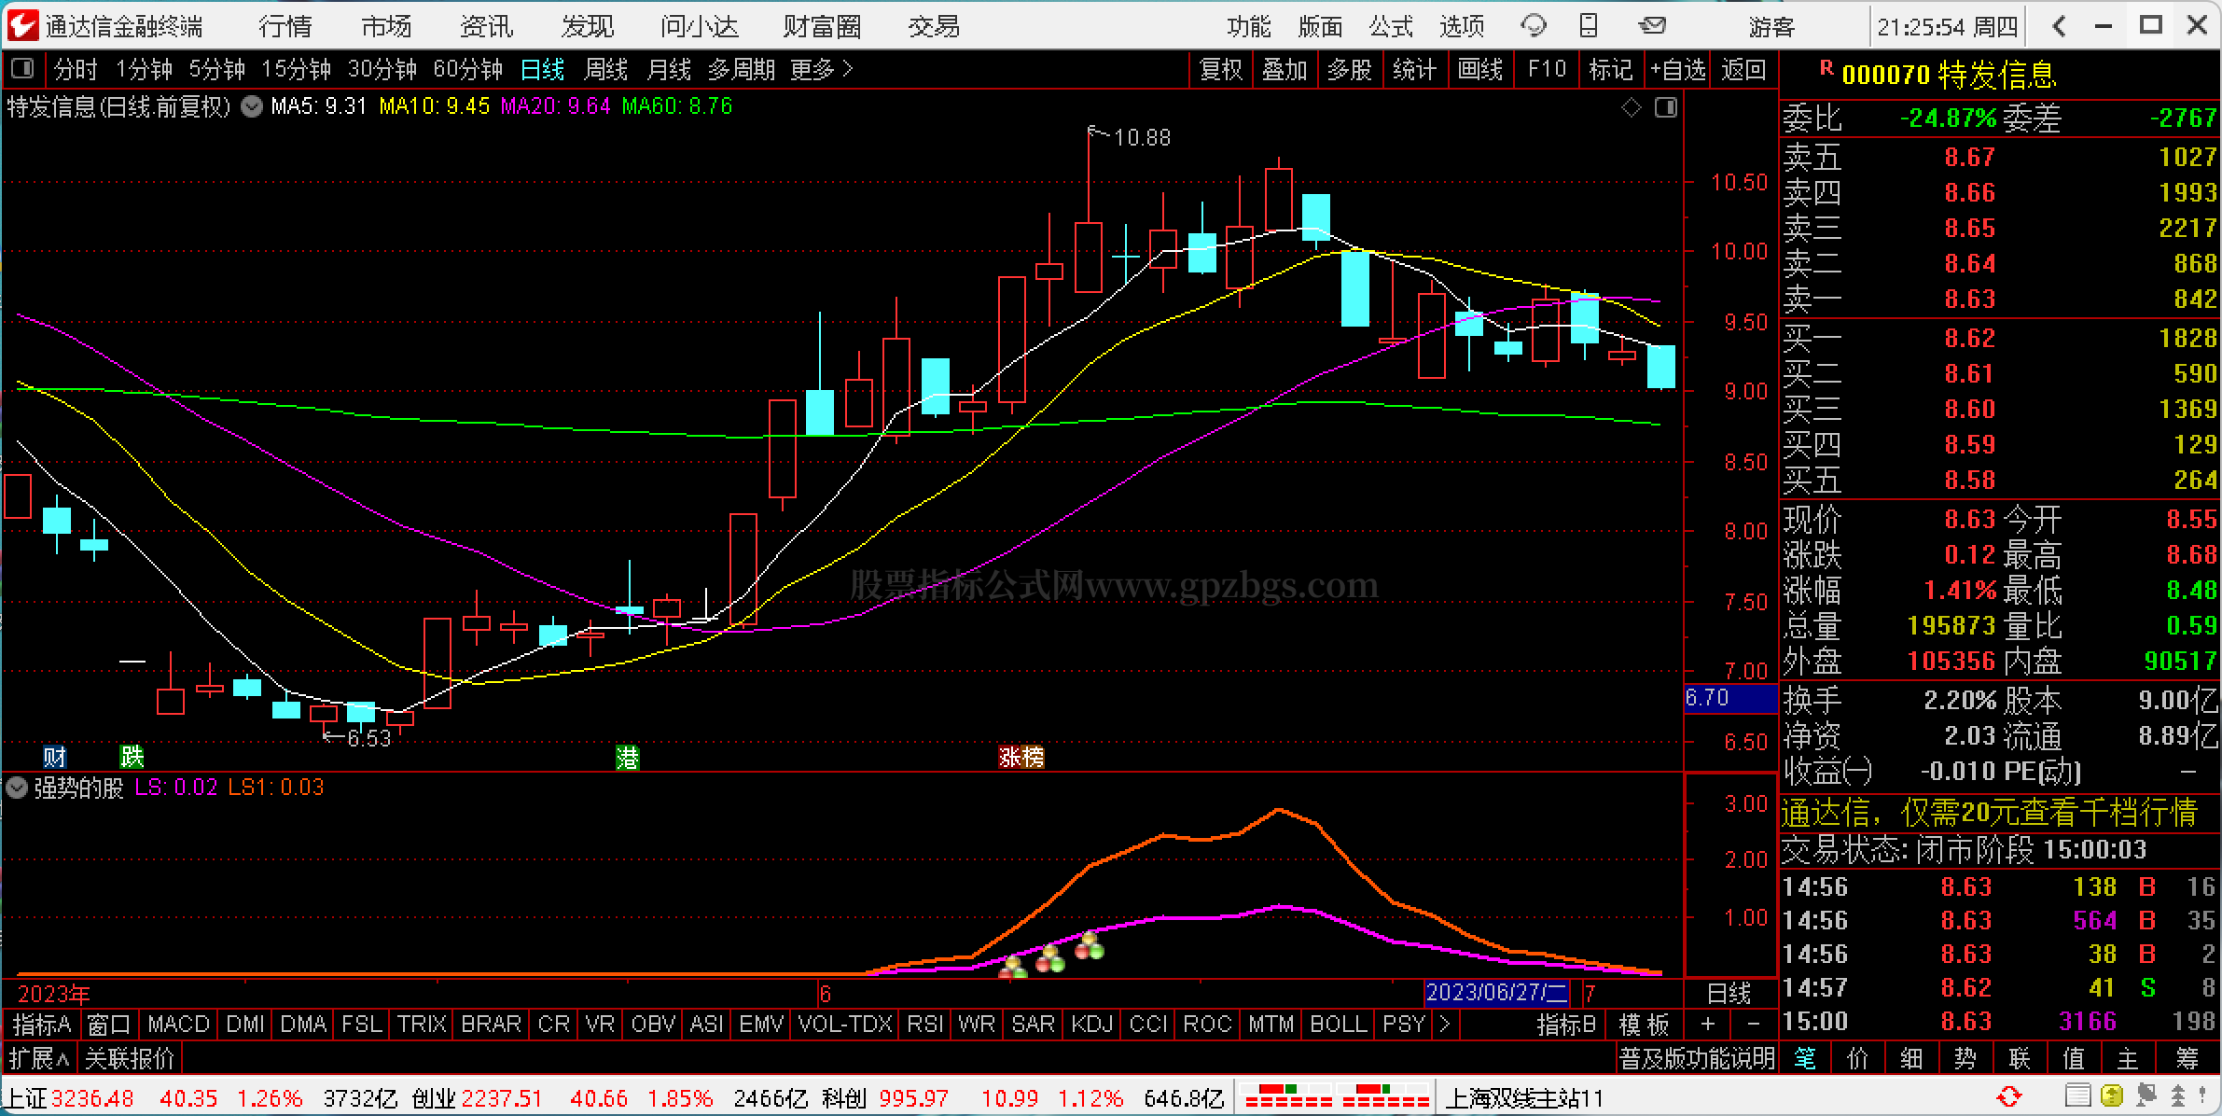Click the 涨榜 info marker
Image resolution: width=2222 pixels, height=1116 pixels.
(x=1021, y=757)
